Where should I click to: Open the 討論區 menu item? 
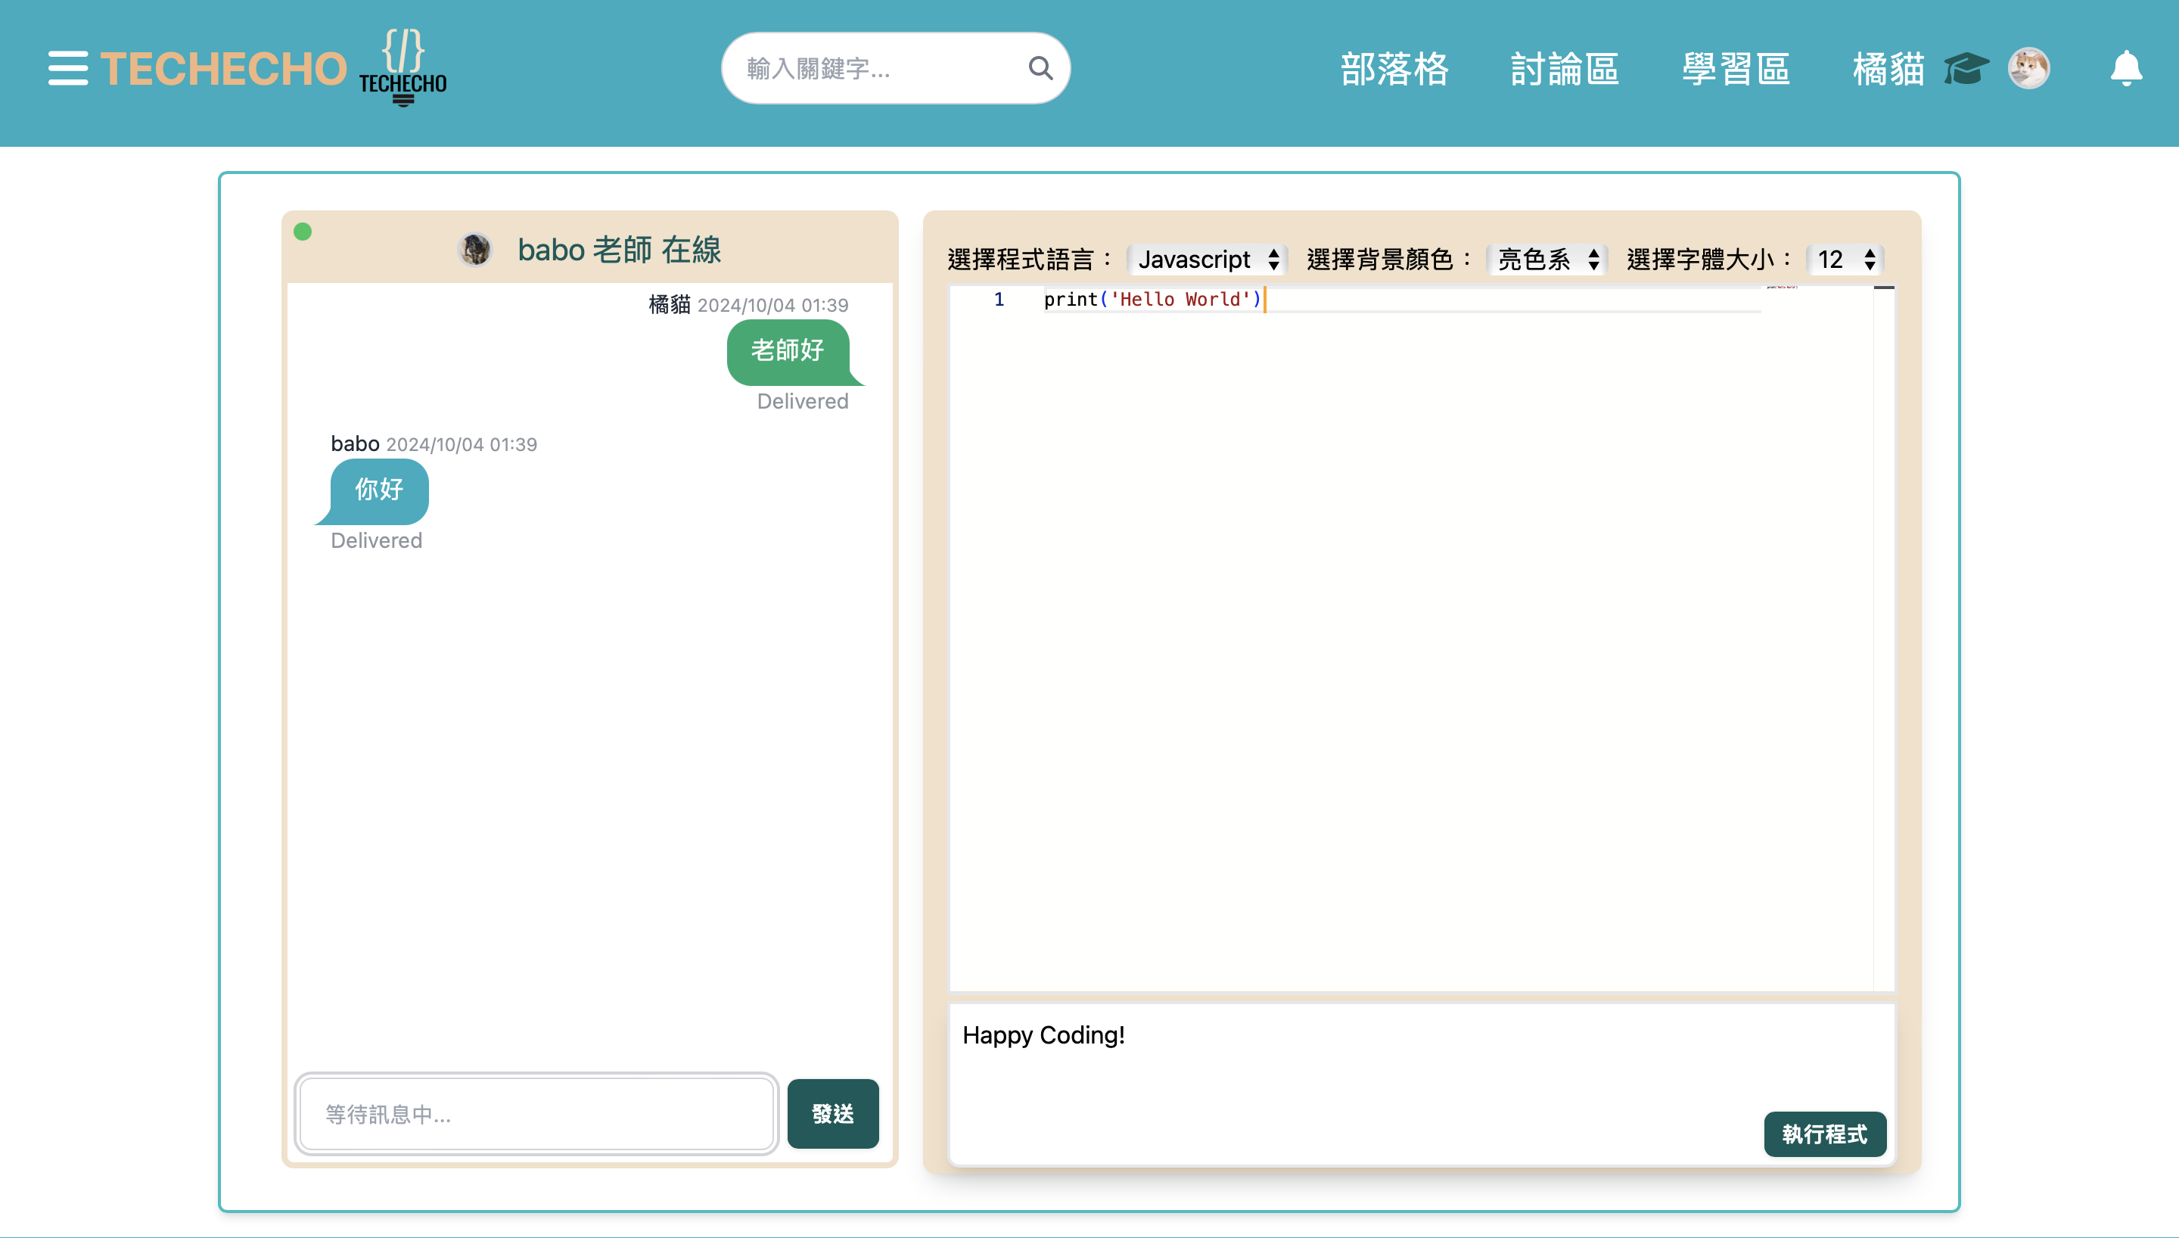click(1565, 69)
